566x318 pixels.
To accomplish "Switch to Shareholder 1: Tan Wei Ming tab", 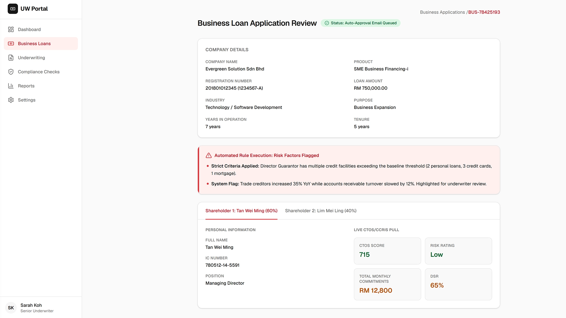I will (x=241, y=211).
